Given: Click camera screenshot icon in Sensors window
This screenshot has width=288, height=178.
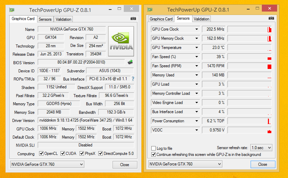Looking at the screenshot, I should pos(271,18).
